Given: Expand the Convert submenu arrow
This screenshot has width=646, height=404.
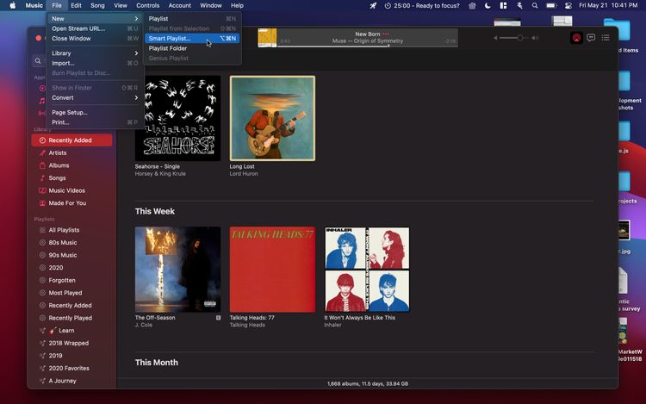Looking at the screenshot, I should [x=136, y=97].
